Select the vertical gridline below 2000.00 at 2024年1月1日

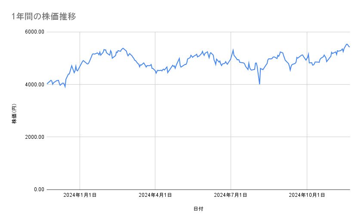80,163
